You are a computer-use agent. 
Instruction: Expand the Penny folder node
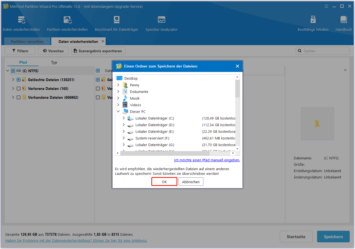click(118, 85)
